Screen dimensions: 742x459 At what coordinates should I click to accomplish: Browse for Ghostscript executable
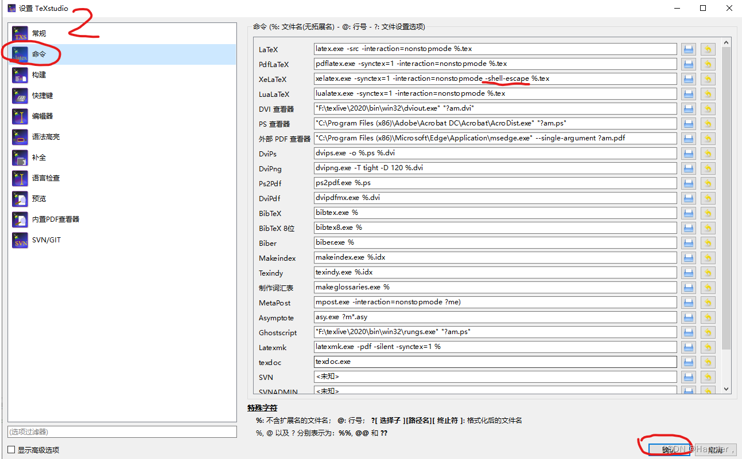coord(689,332)
